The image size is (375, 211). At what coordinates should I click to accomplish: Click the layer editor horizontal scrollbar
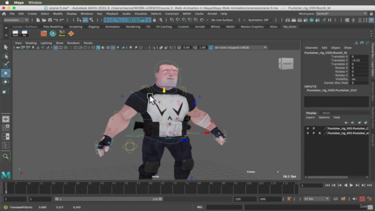click(328, 177)
